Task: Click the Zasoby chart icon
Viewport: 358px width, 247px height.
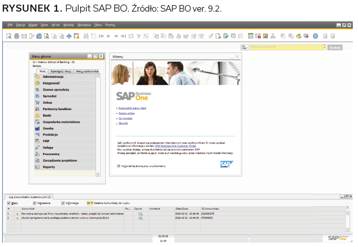Action: 37,128
